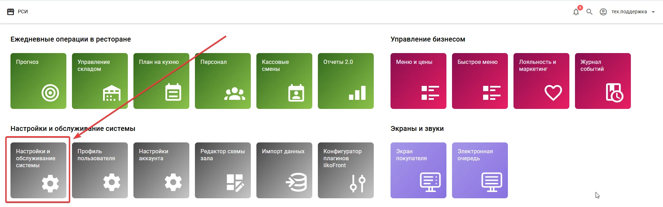Open the Профиль пользователя tile
This screenshot has width=663, height=207.
pyautogui.click(x=100, y=170)
